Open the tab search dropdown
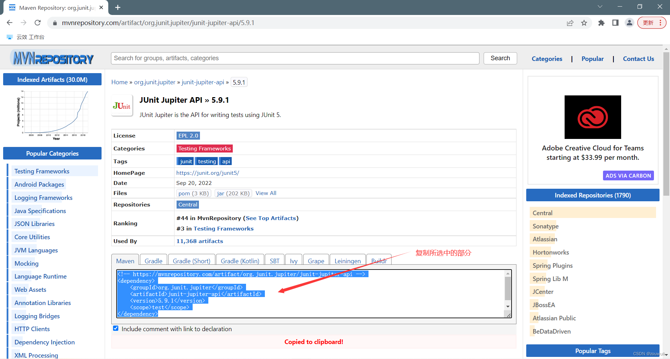 pos(600,6)
